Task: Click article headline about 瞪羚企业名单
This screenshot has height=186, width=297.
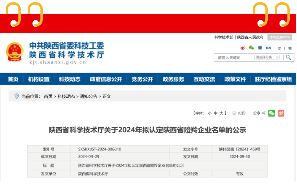Action: coord(147,130)
